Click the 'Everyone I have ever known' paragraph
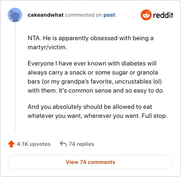This screenshot has width=181, height=177. [96, 77]
